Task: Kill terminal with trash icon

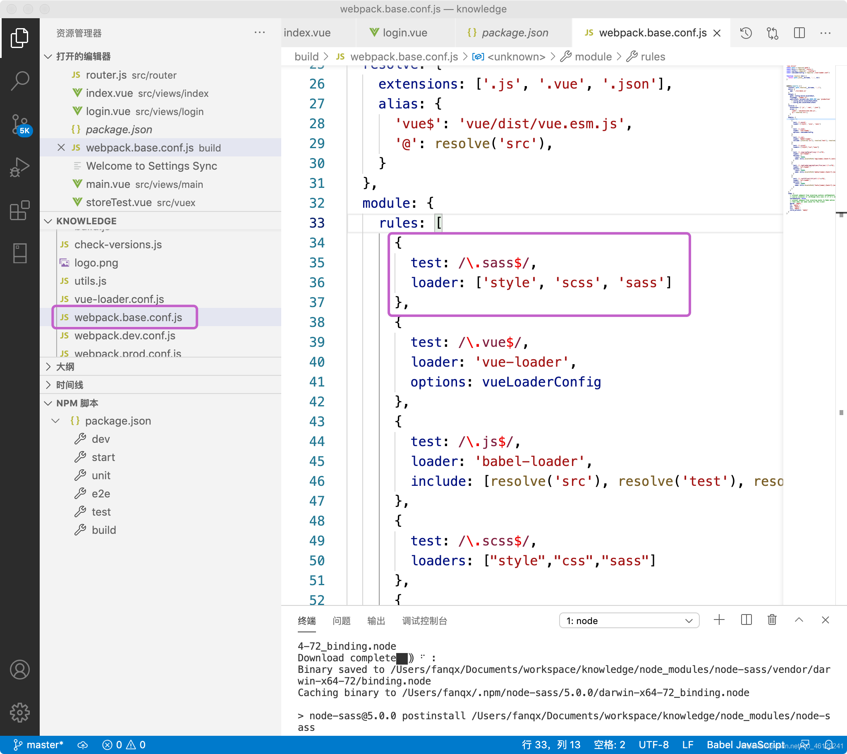Action: 772,620
